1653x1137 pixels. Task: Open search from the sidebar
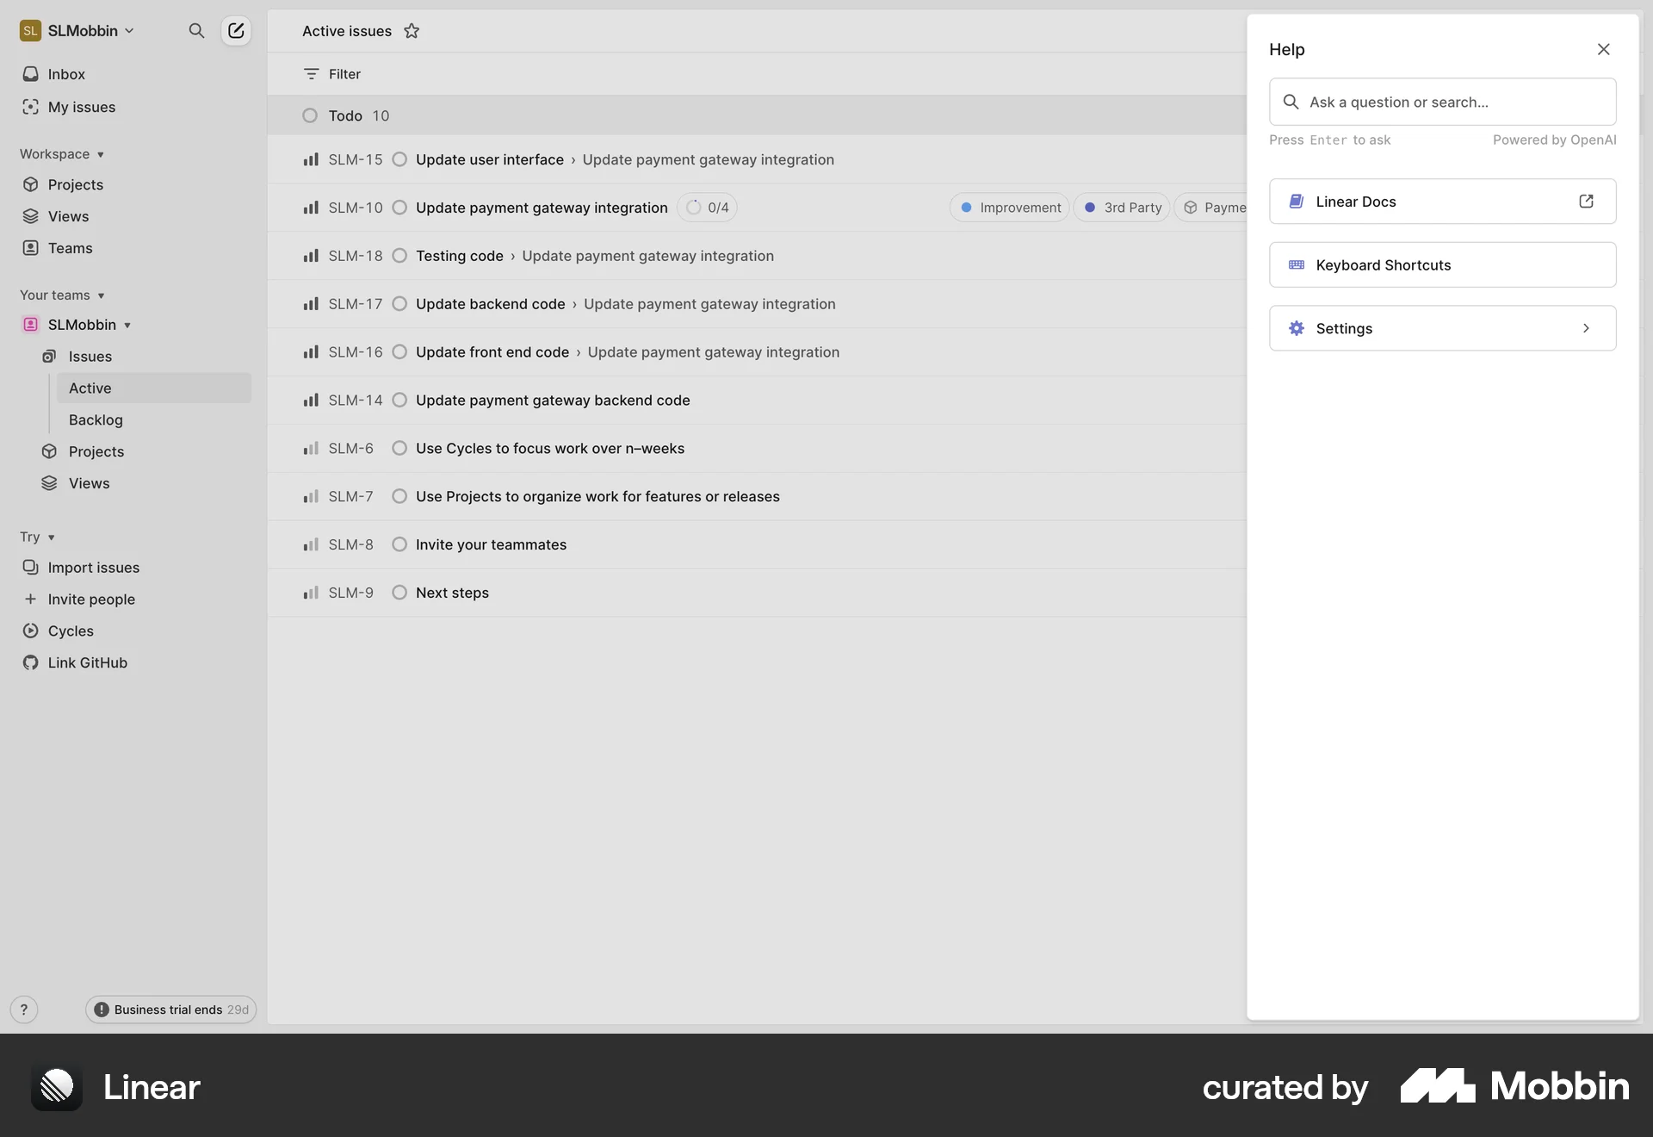196,30
